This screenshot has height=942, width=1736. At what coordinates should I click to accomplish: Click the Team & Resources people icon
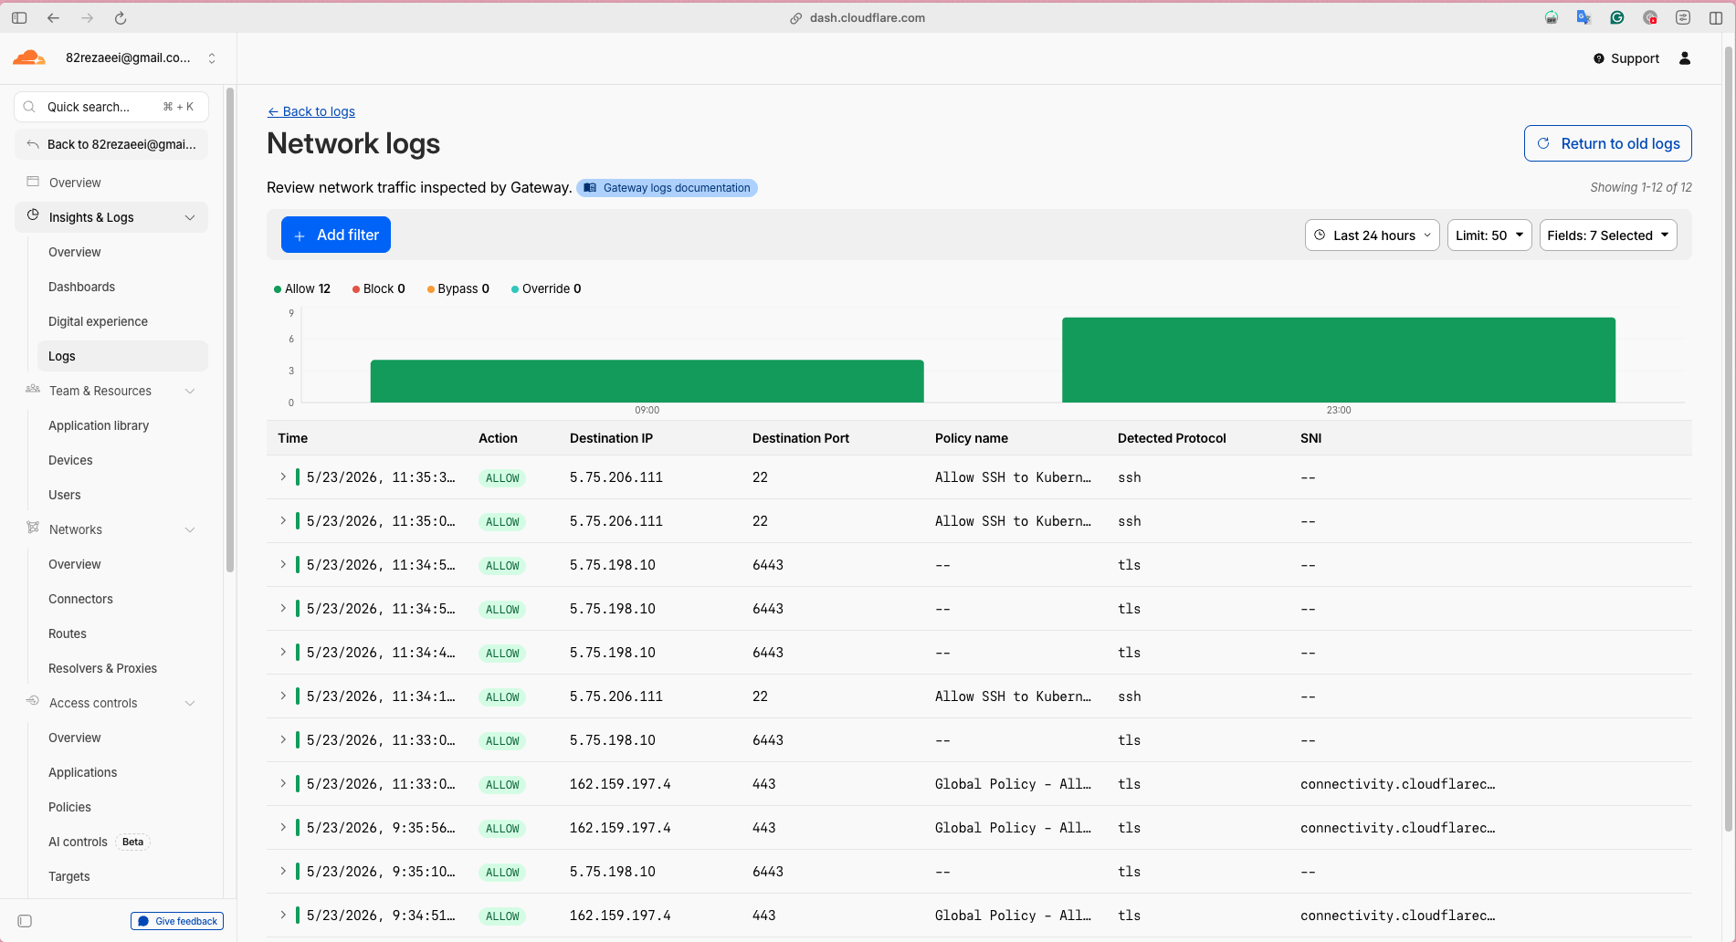coord(33,389)
